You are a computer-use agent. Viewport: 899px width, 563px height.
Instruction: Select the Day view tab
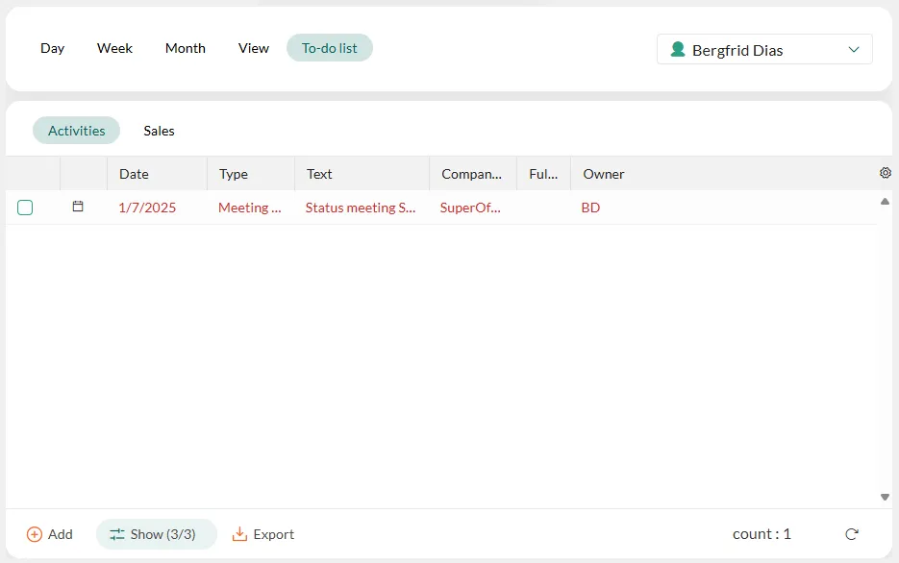coord(53,48)
